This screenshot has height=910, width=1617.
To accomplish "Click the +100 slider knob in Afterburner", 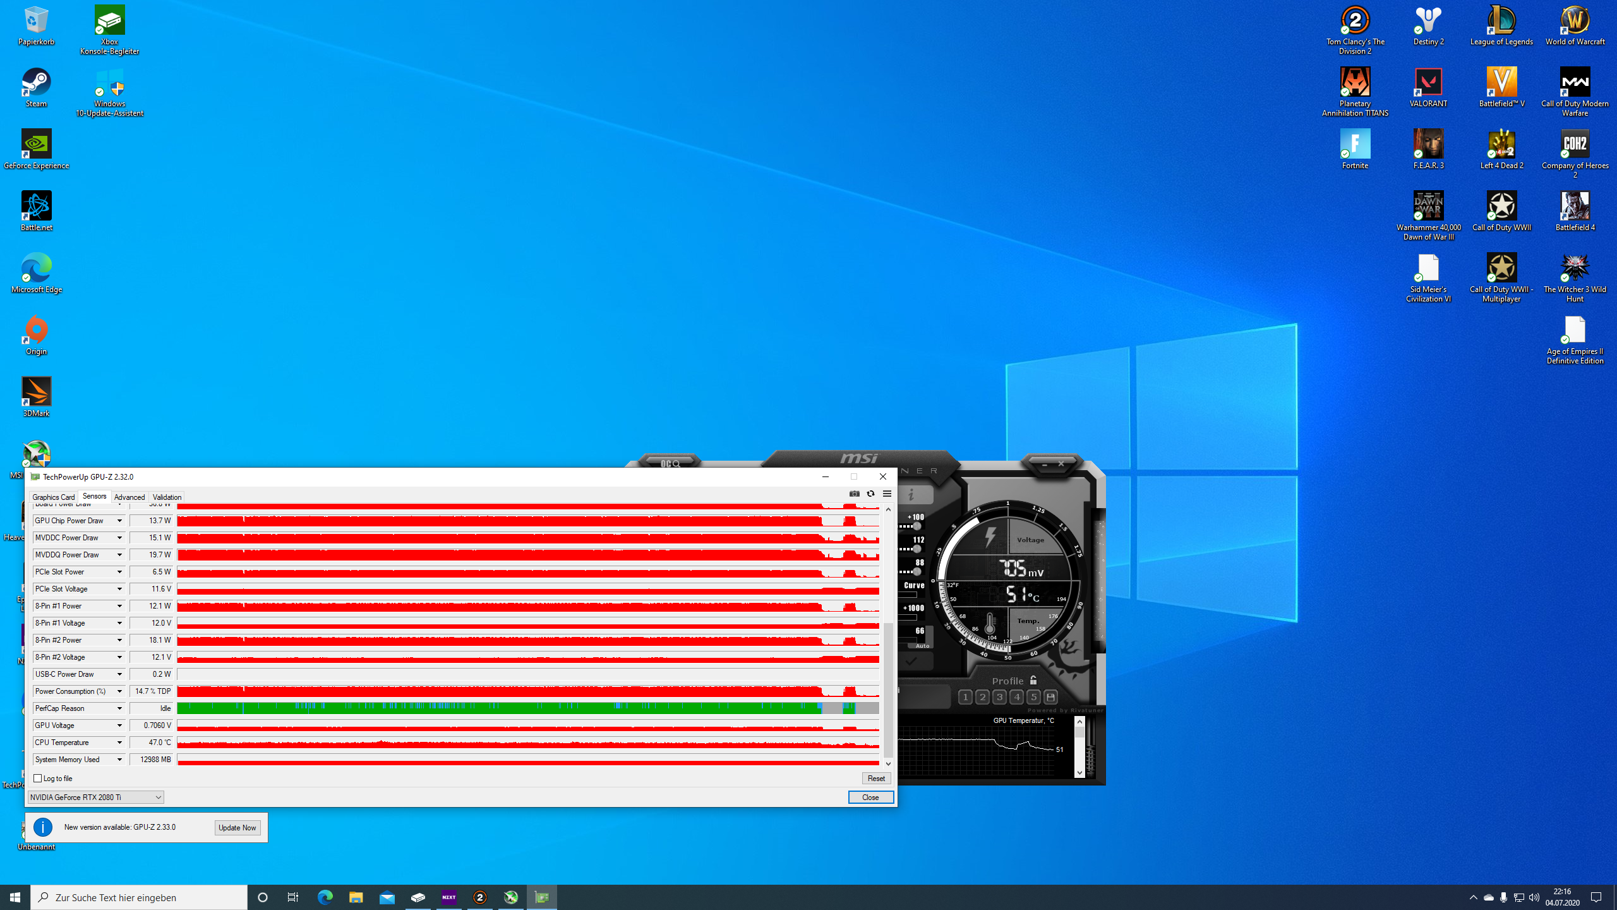I will [917, 526].
